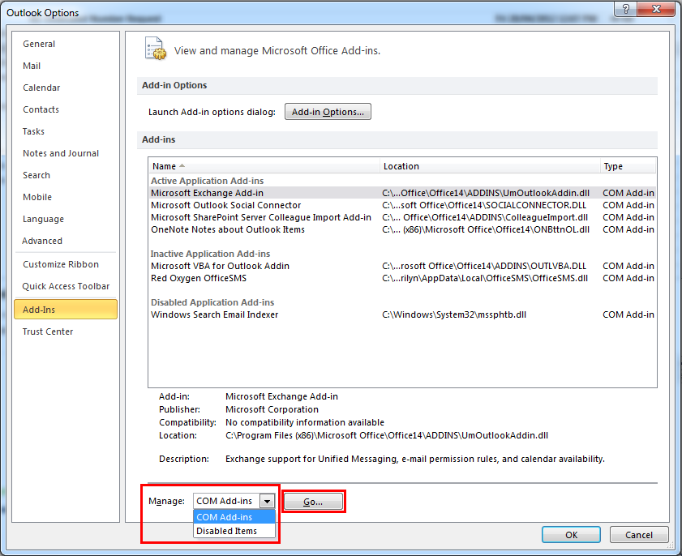682x556 pixels.
Task: Click the full Program Files location path
Action: (x=387, y=435)
